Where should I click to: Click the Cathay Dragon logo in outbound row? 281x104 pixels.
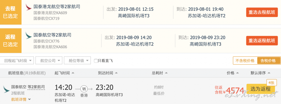[x=29, y=7]
